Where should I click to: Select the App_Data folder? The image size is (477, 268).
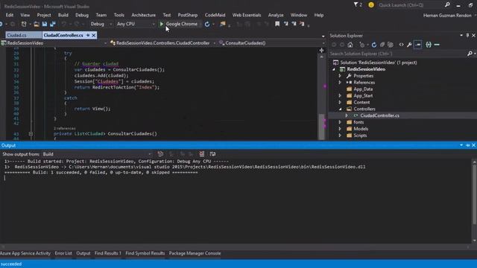pos(363,89)
